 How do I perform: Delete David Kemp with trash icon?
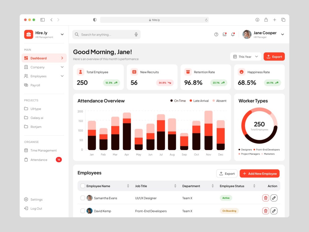(266, 211)
